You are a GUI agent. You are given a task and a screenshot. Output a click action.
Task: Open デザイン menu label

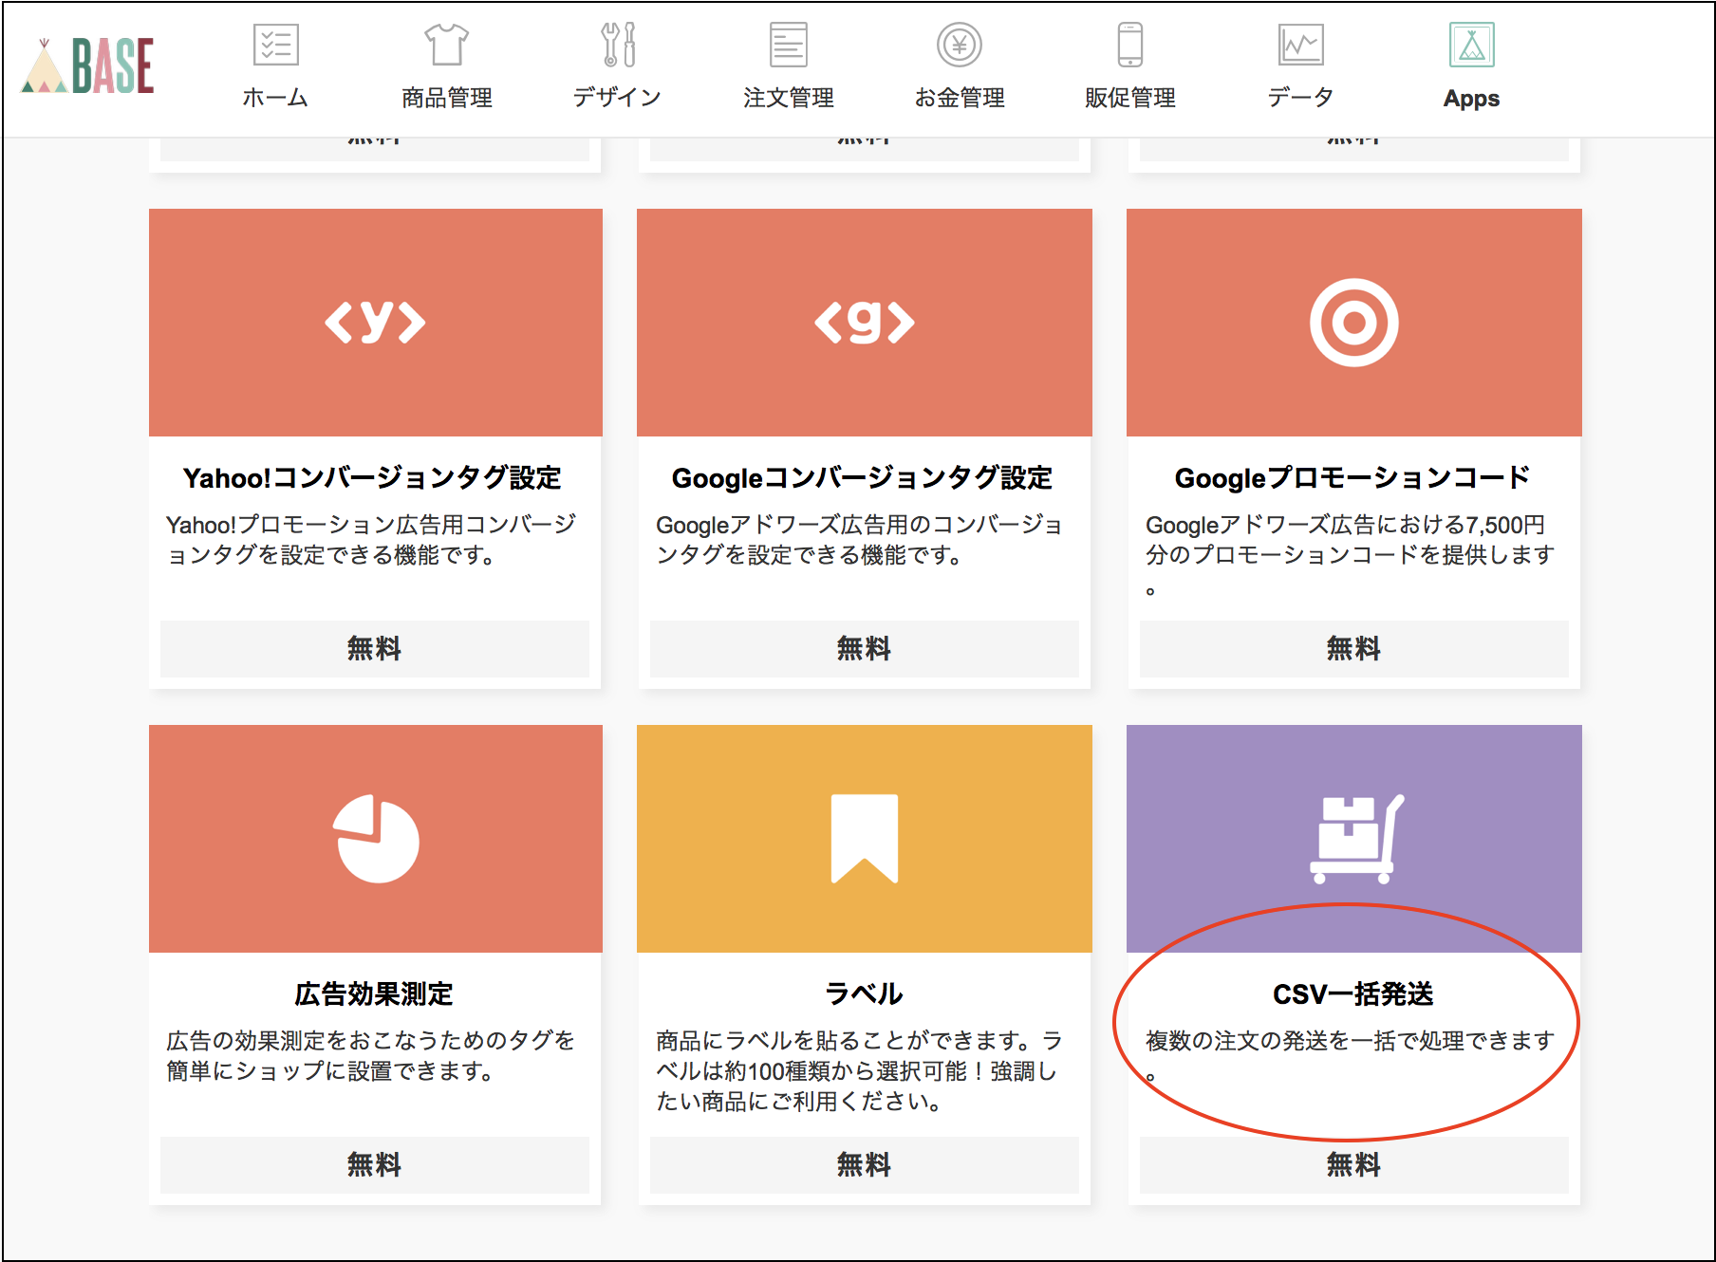(617, 98)
